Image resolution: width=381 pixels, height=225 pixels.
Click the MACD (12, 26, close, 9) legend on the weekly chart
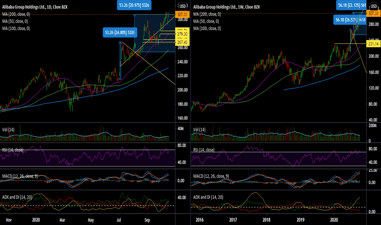[211, 176]
